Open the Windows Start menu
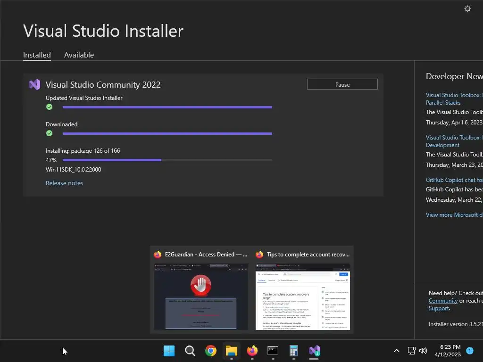 pos(169,351)
